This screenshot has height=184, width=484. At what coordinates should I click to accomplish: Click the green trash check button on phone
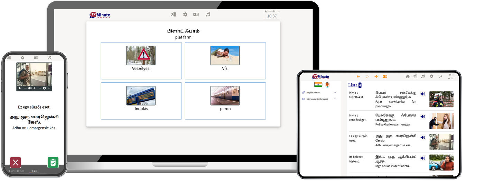[x=53, y=162]
